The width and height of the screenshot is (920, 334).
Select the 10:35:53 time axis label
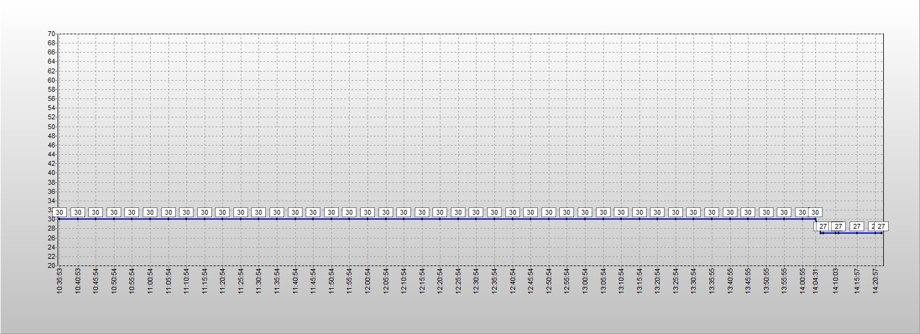[x=60, y=281]
